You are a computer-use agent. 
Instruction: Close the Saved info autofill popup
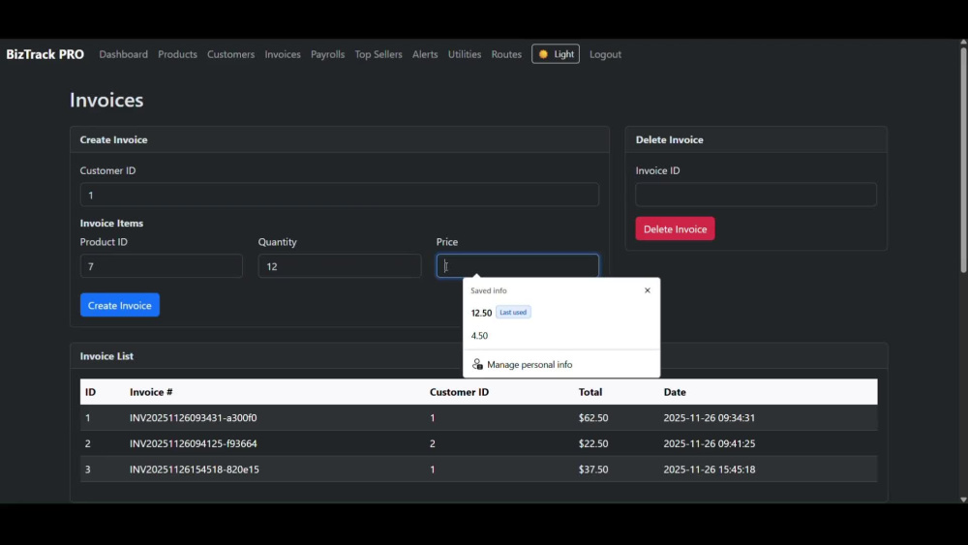click(x=647, y=290)
